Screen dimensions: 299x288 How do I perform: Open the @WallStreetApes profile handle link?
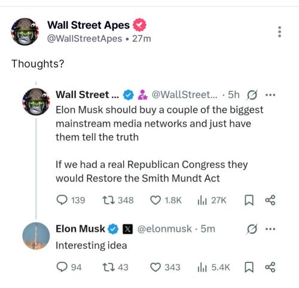tap(84, 38)
